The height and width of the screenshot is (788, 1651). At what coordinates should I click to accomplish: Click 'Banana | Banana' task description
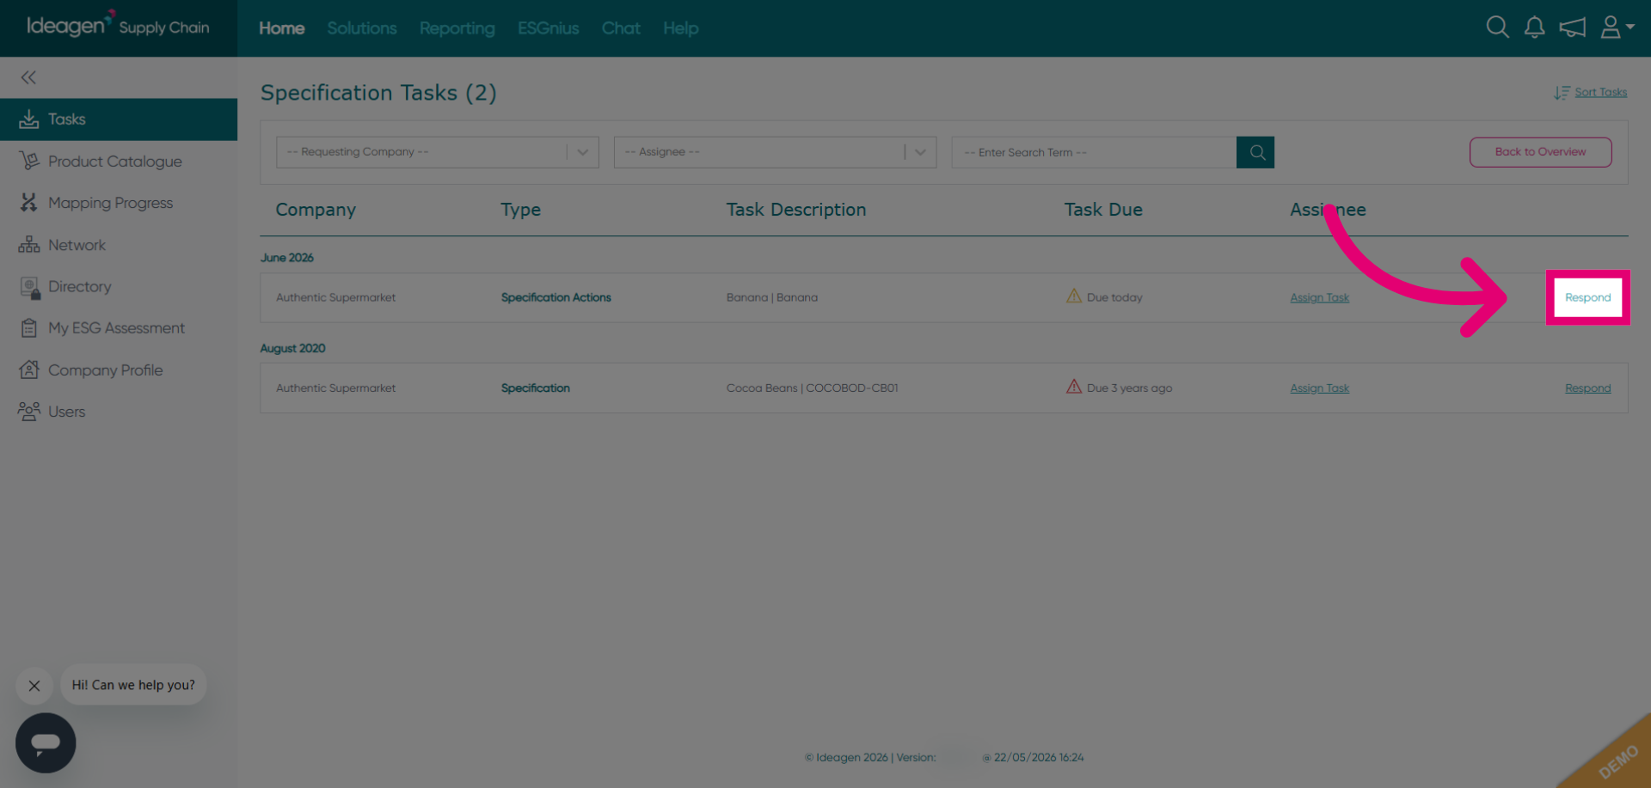(772, 297)
